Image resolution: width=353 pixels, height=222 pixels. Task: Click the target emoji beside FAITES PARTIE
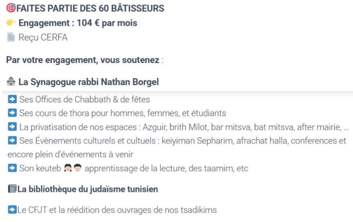pos(11,8)
